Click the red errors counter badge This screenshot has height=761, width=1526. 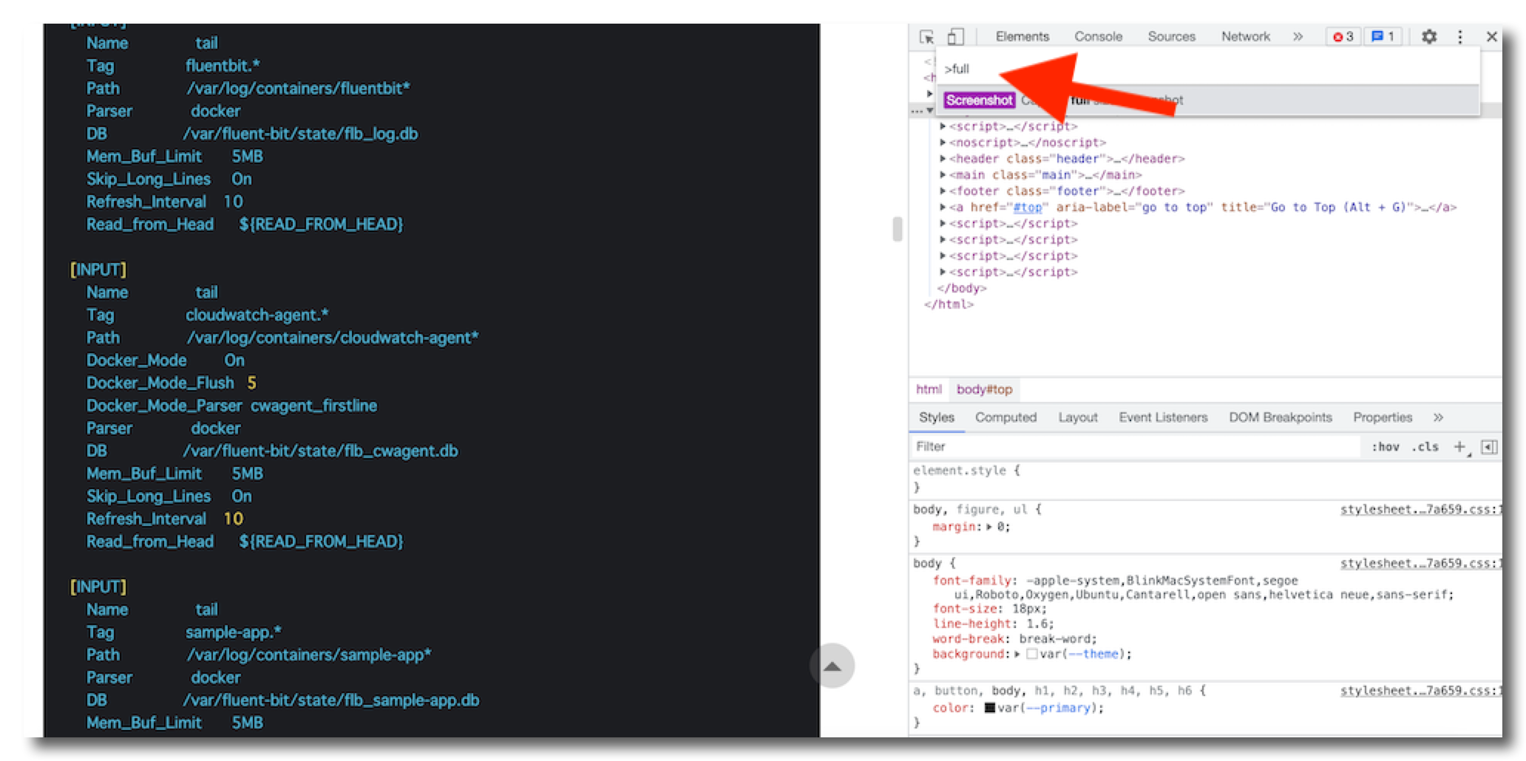coord(1343,36)
